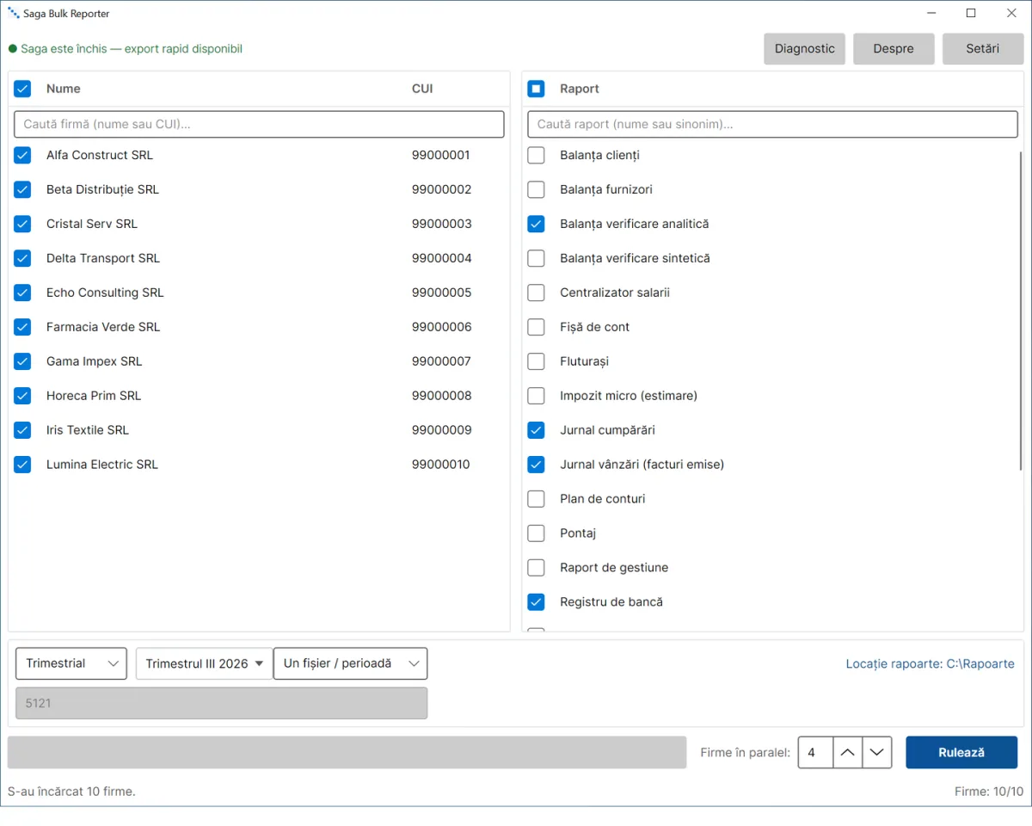Uncheck Alfa Construct SRL
This screenshot has width=1032, height=826.
[x=22, y=155]
